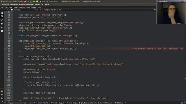Click the red error mark on the scrollbar
The height and width of the screenshot is (104, 186).
(185, 78)
